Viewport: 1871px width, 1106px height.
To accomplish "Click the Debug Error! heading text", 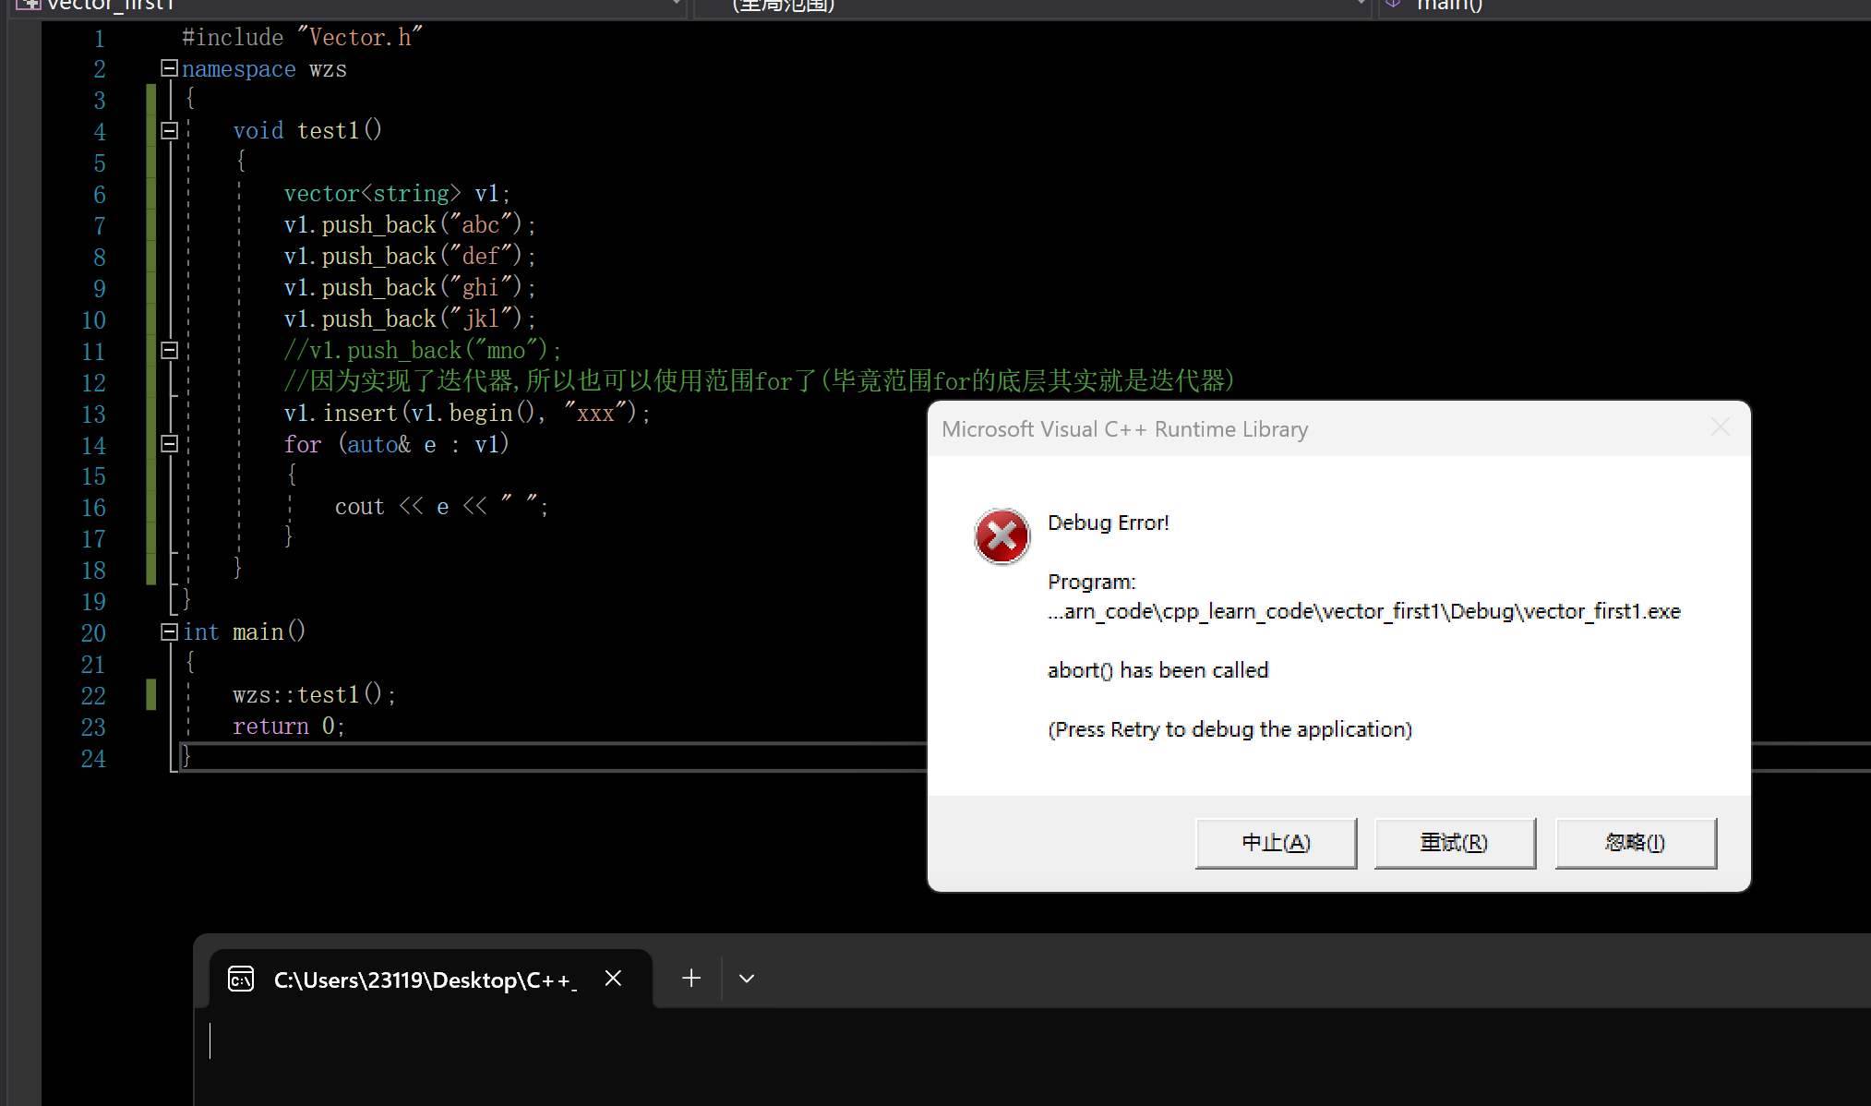I will [1109, 523].
